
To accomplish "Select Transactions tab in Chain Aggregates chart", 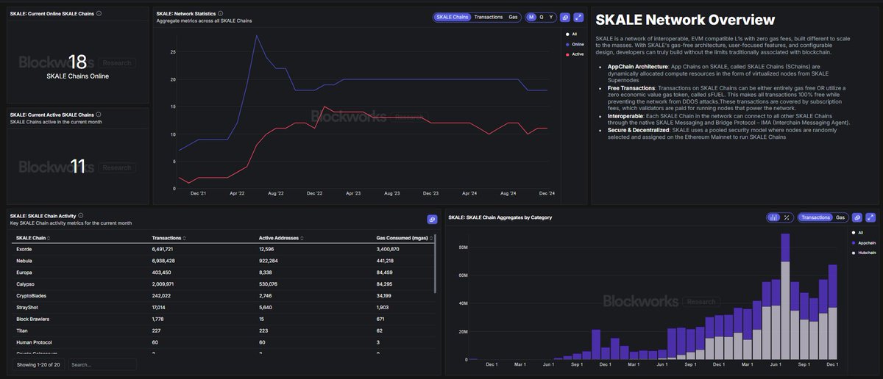I will point(815,217).
